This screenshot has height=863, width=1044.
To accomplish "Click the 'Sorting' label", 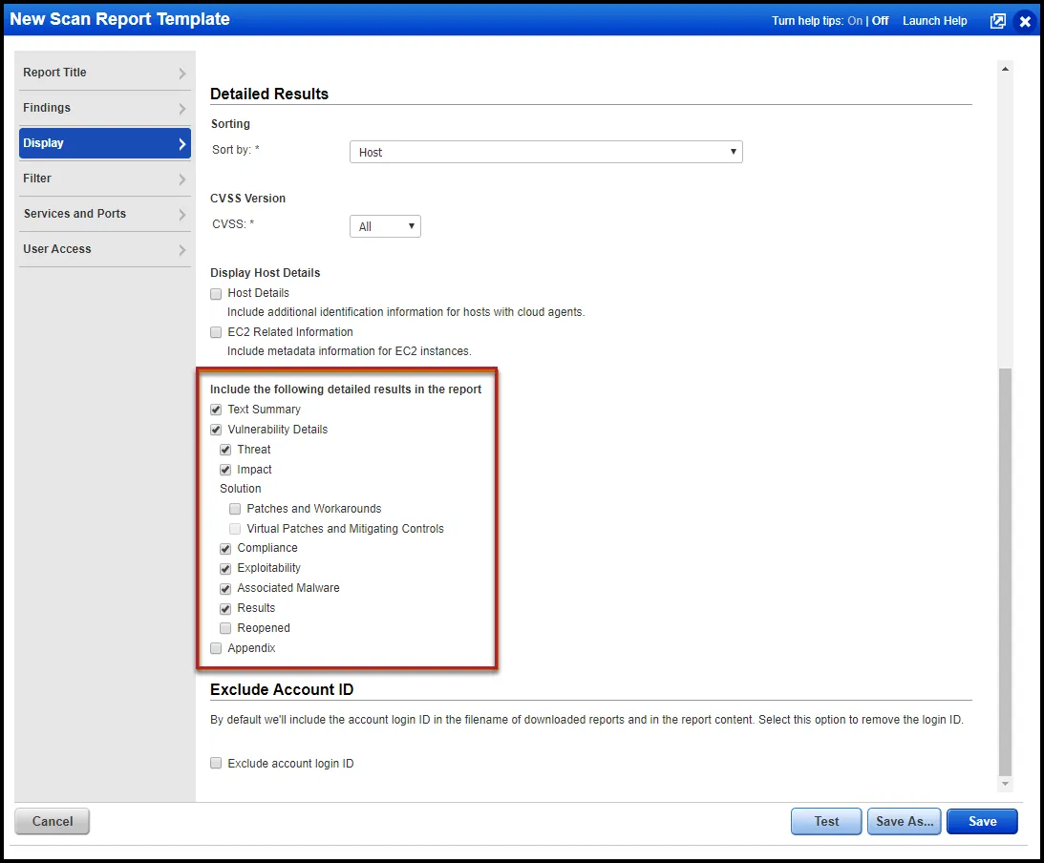I will pyautogui.click(x=230, y=124).
